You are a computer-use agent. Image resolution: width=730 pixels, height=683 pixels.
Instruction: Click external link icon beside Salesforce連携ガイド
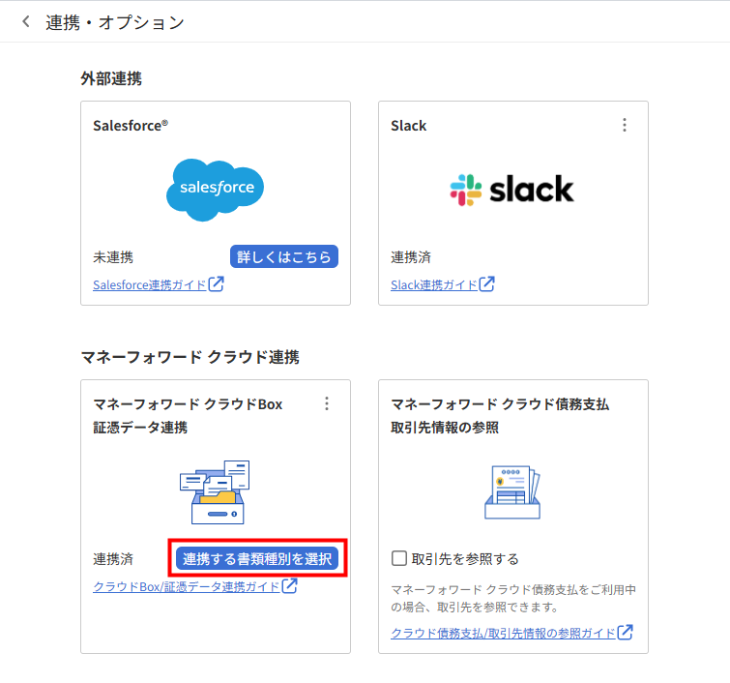coord(218,284)
